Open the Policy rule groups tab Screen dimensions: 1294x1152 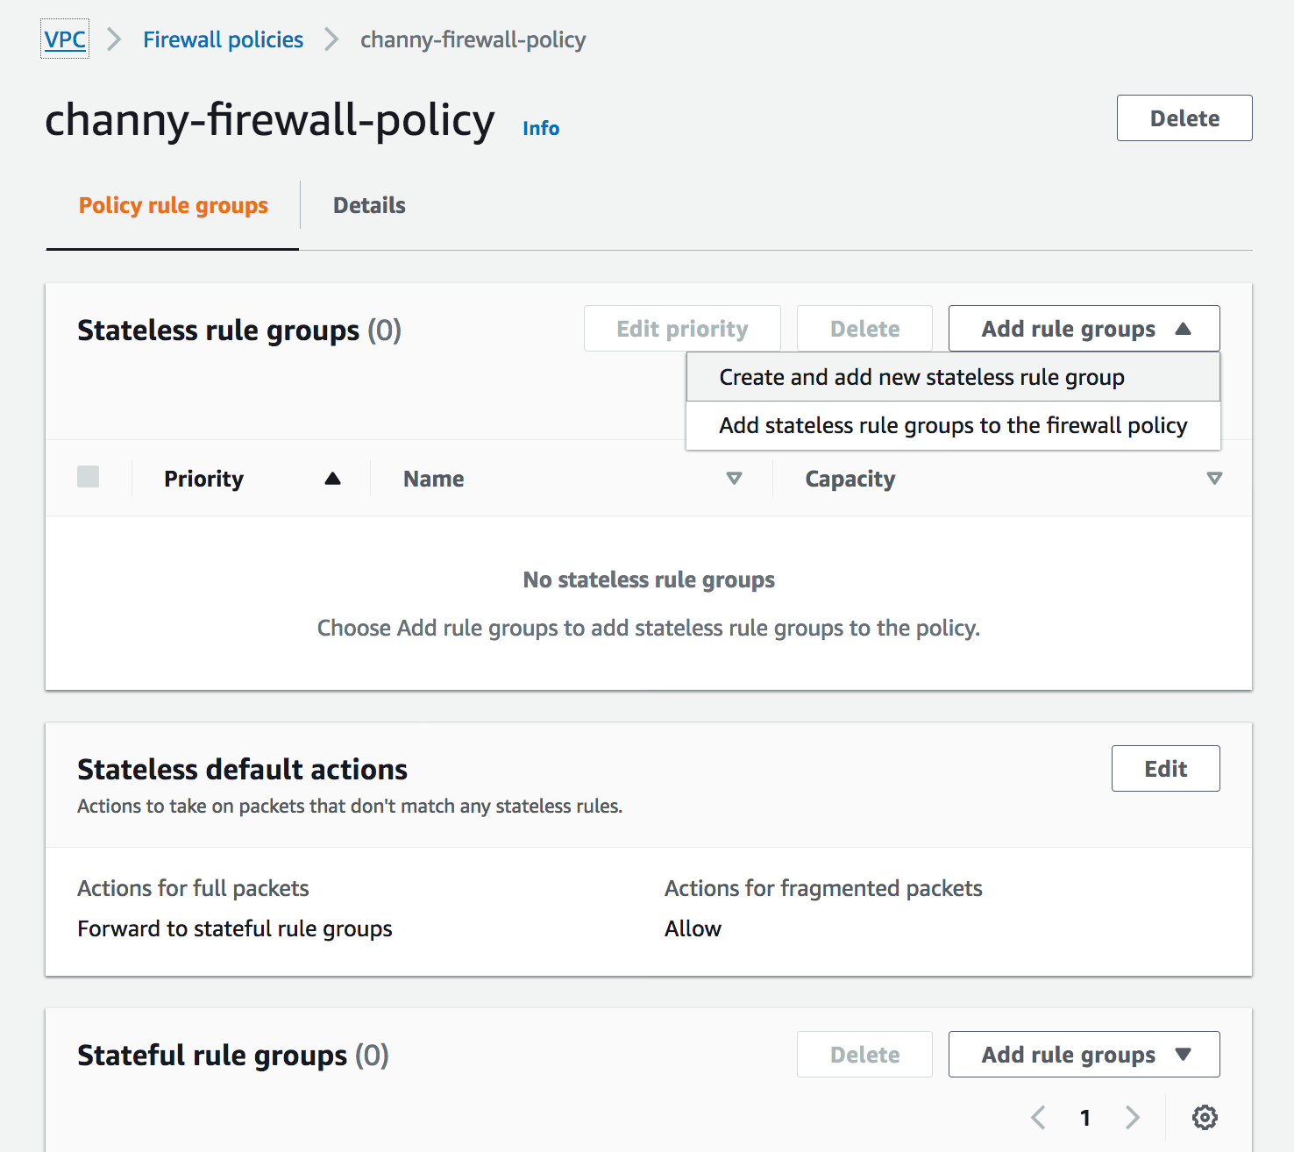coord(174,205)
